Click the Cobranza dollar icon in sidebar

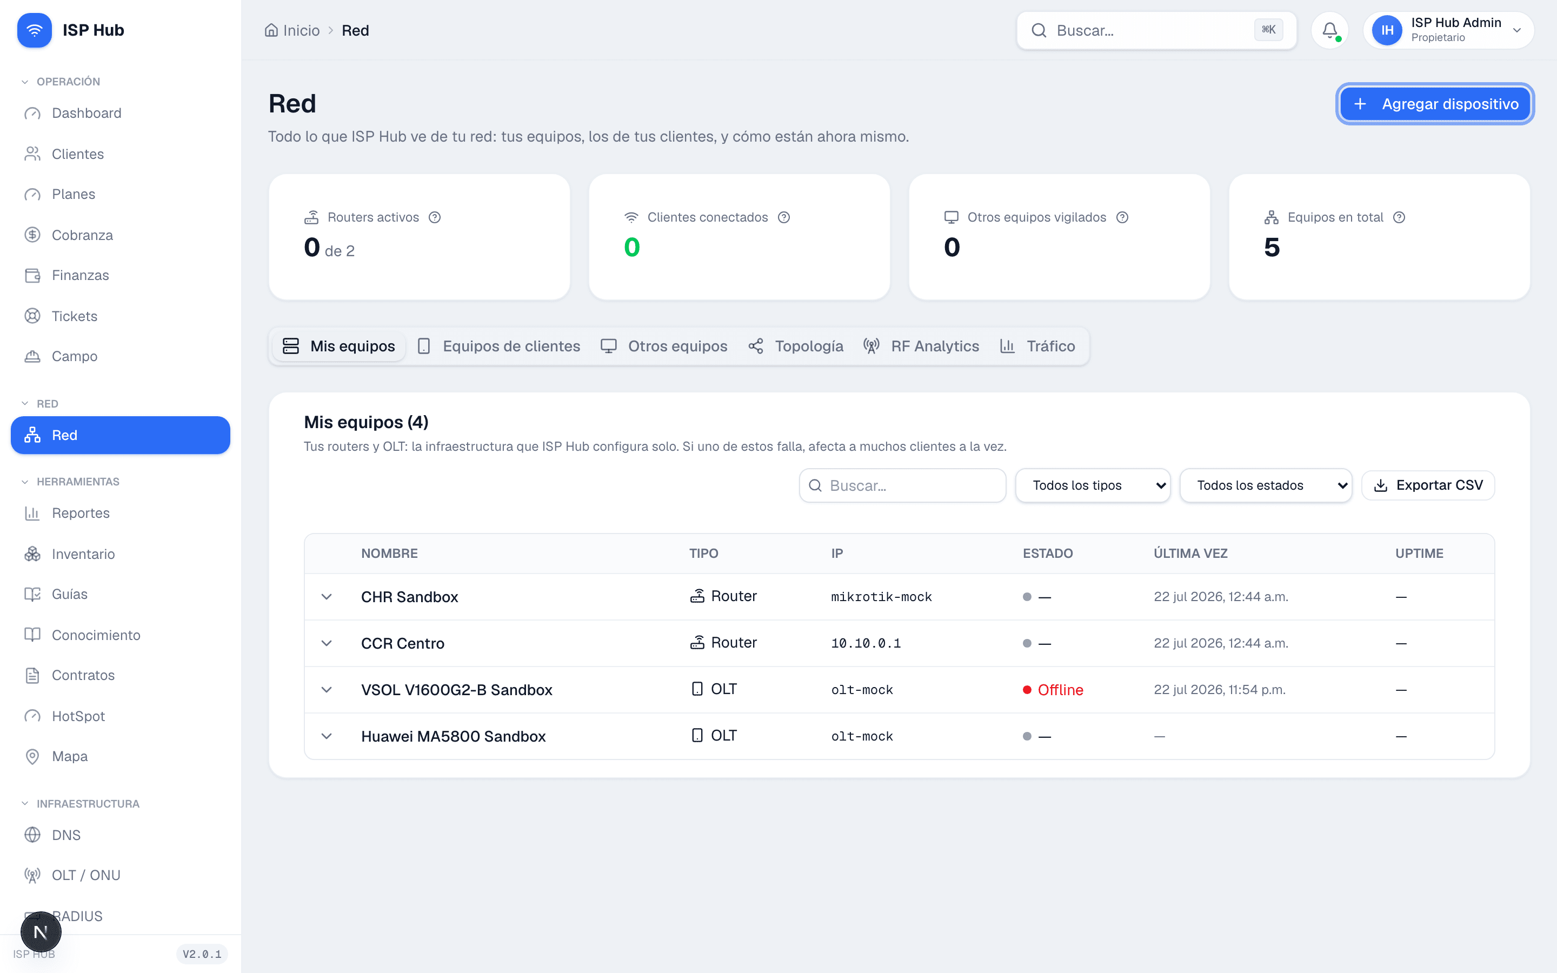pos(32,235)
